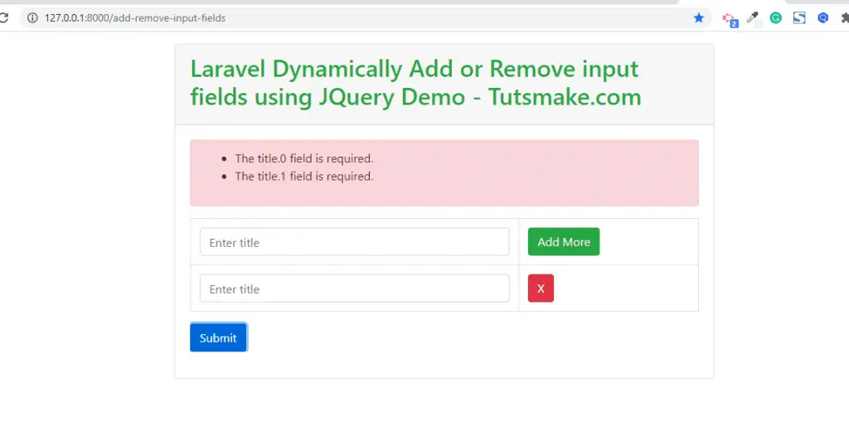This screenshot has width=849, height=436.
Task: View site information icon beside the URL
Action: [x=32, y=18]
